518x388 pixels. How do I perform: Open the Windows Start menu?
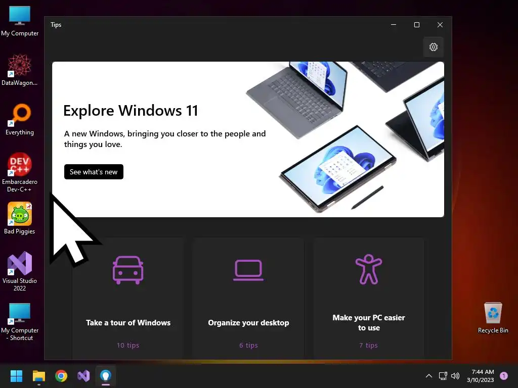pos(16,376)
